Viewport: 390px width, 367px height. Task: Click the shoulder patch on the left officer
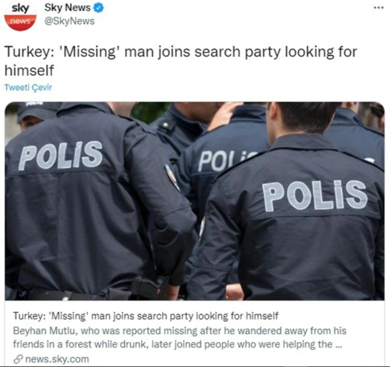[172, 177]
